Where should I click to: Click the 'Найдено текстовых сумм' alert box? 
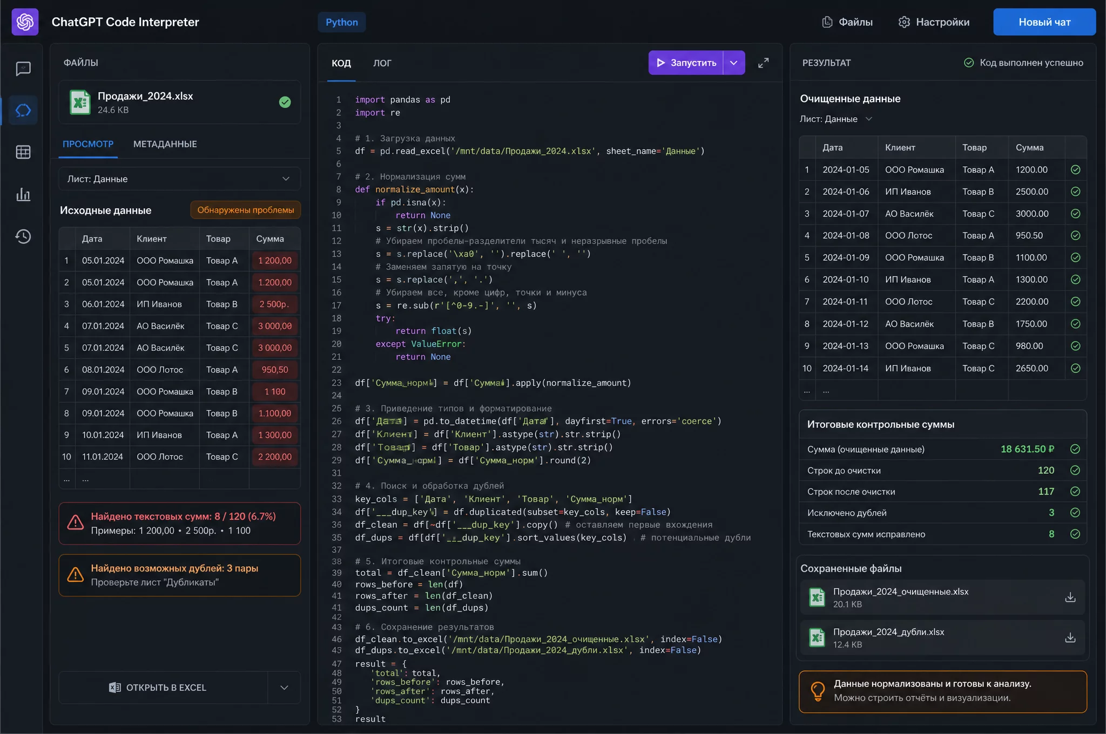click(179, 524)
